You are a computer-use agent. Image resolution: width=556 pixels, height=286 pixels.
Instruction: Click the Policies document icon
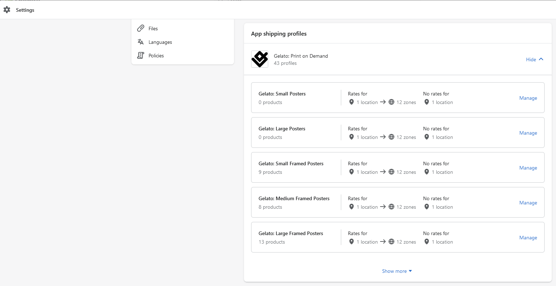(141, 56)
